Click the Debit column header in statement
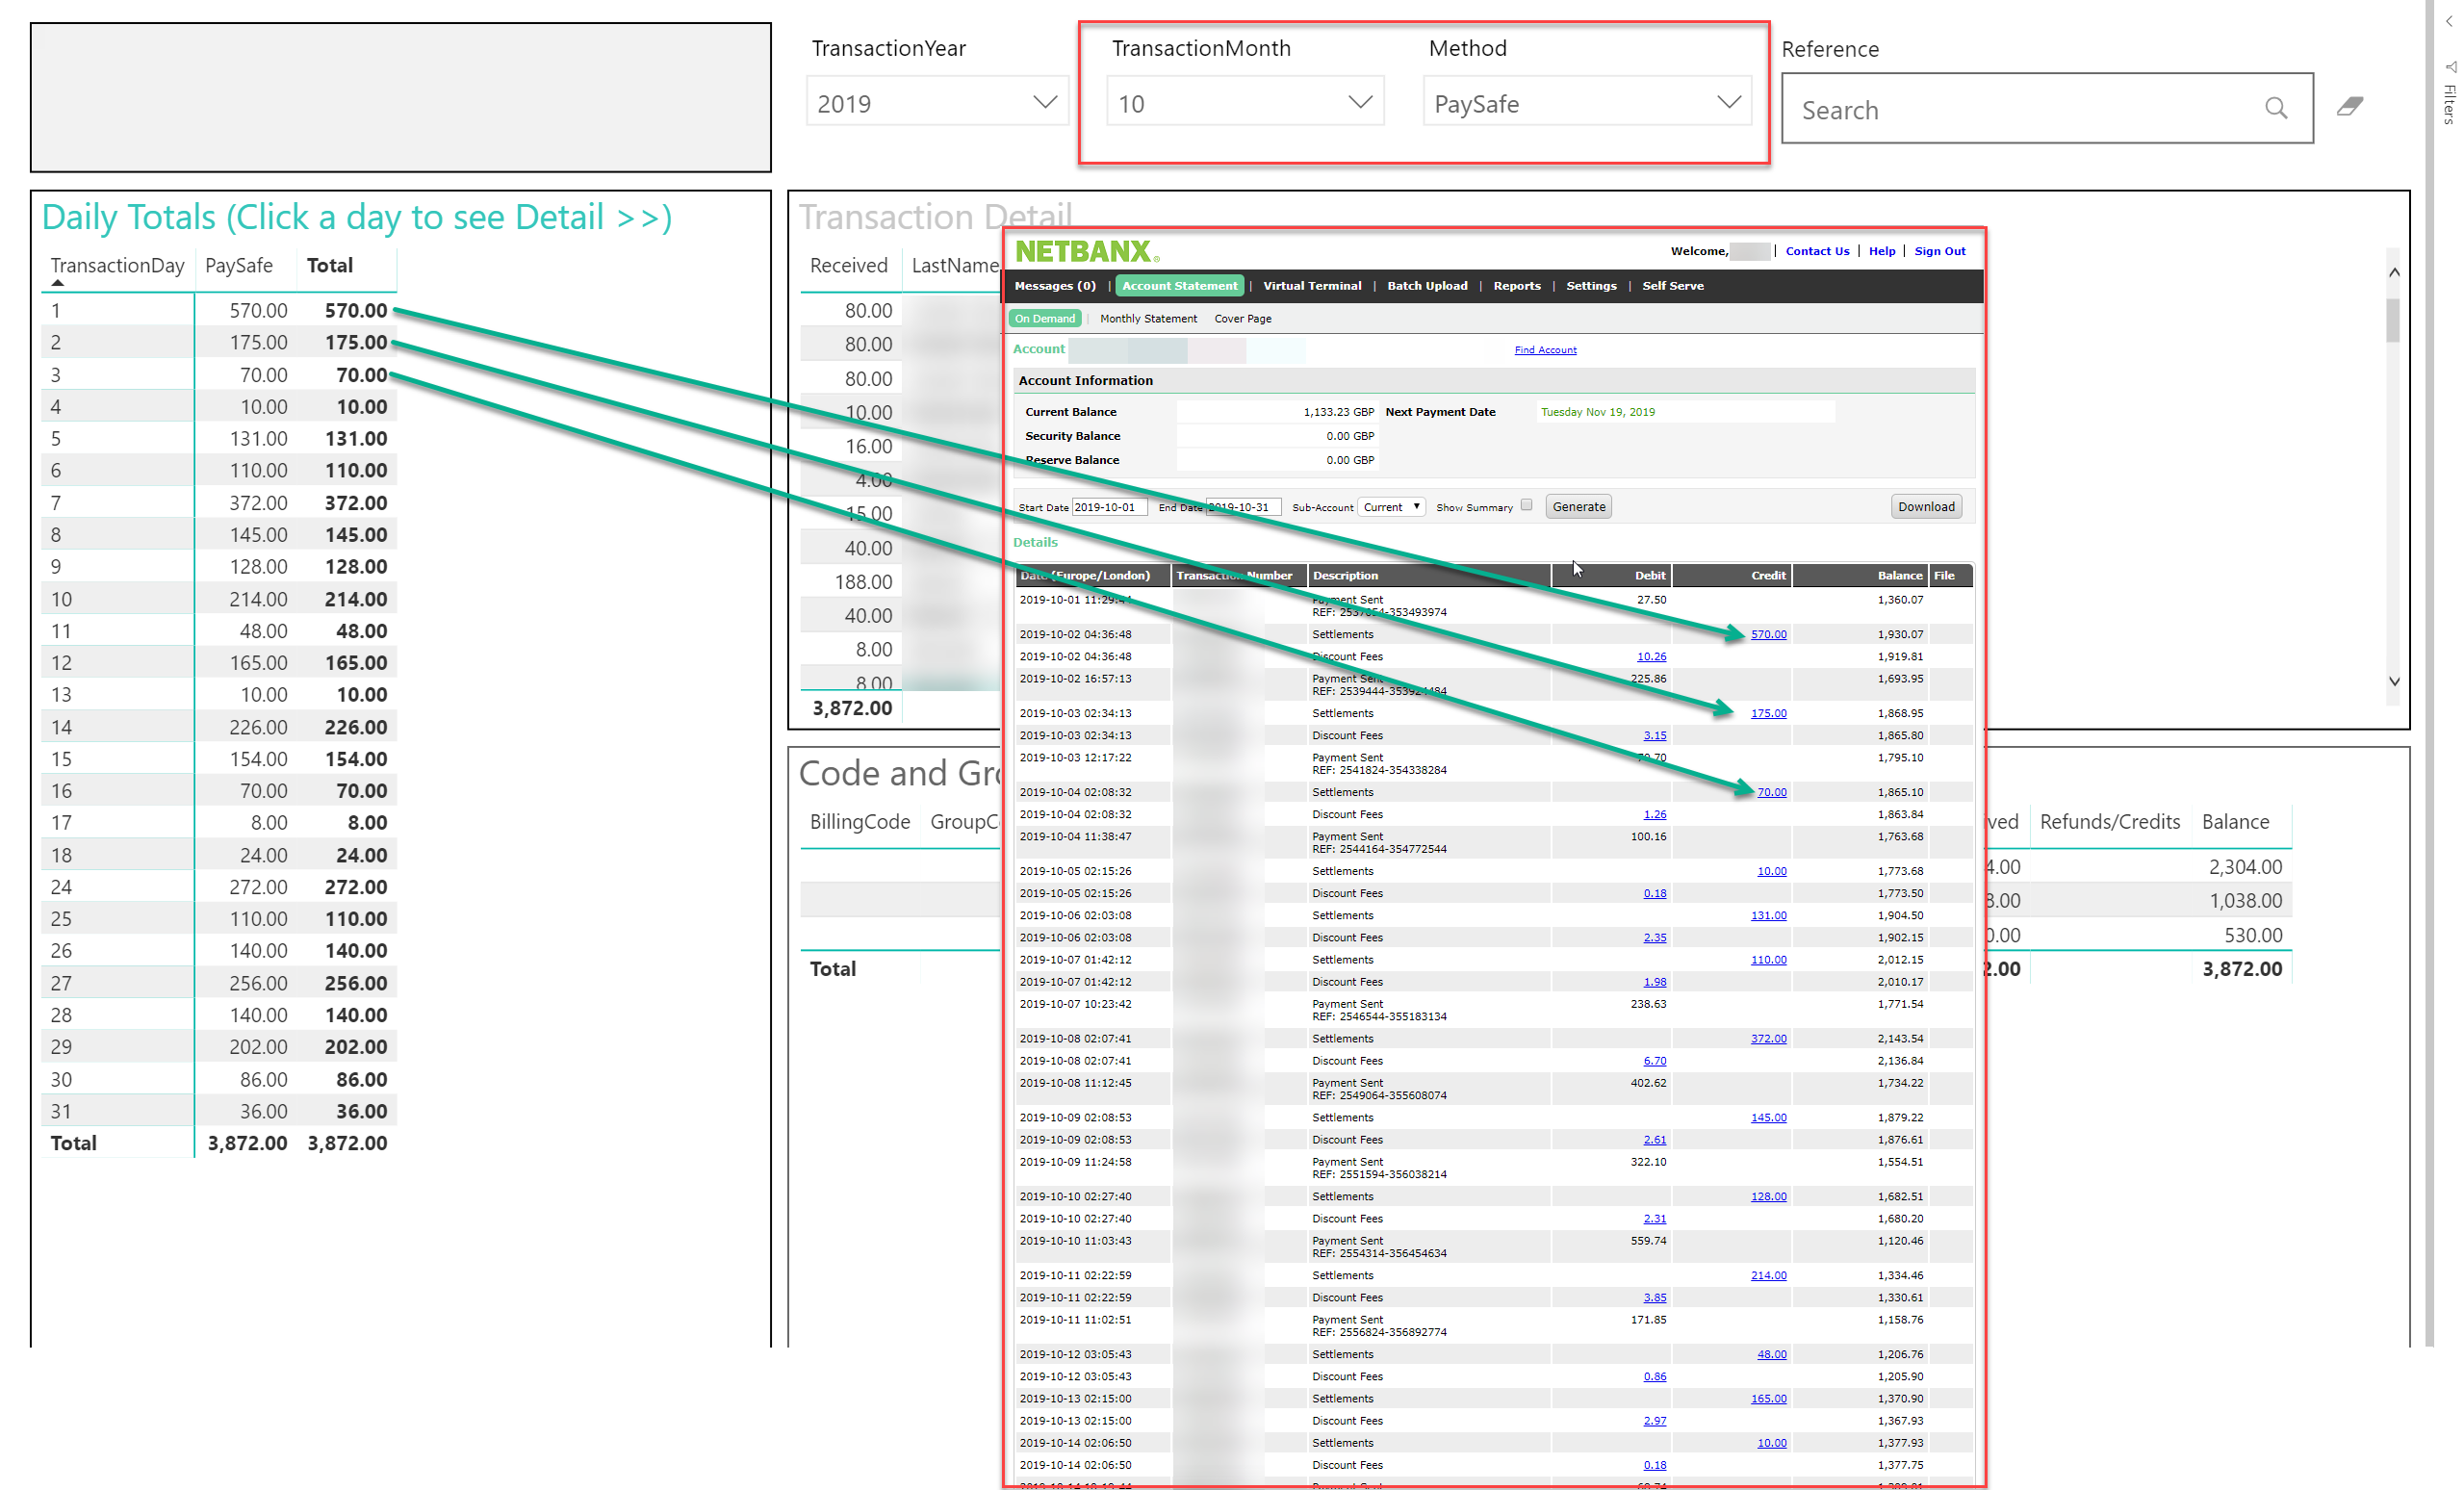 point(1649,576)
